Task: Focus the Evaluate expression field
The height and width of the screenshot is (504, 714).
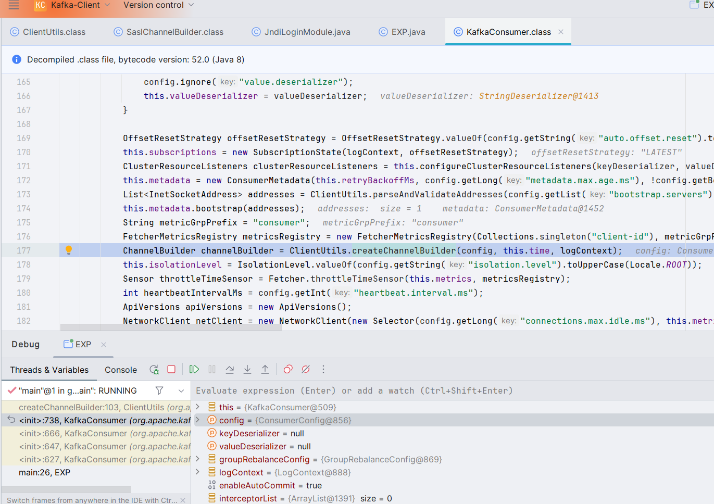Action: pos(453,390)
